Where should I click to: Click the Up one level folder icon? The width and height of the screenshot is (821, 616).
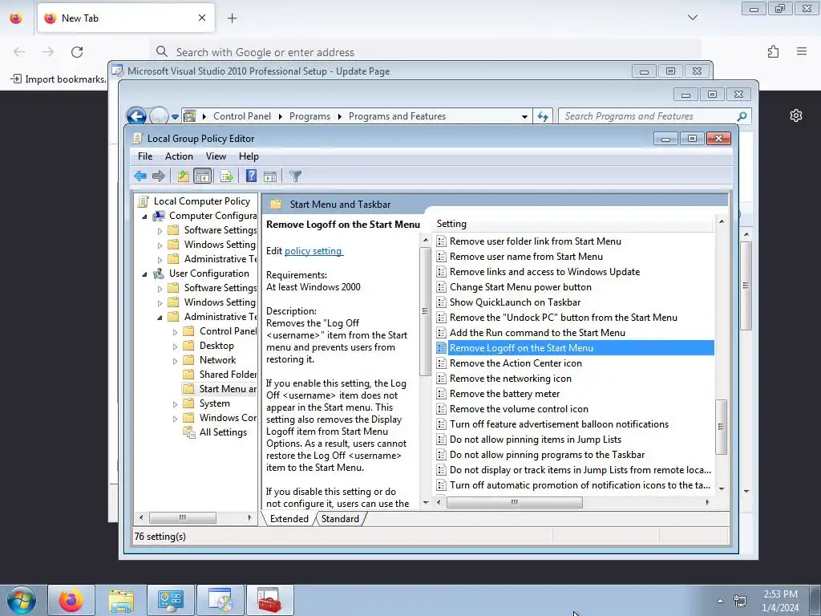[183, 176]
